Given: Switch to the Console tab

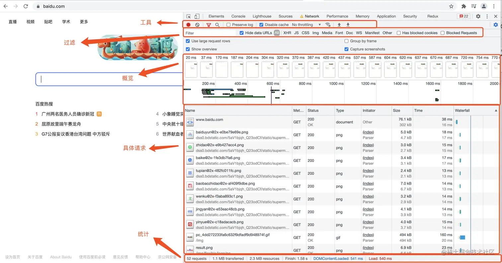Looking at the screenshot, I should coord(238,16).
